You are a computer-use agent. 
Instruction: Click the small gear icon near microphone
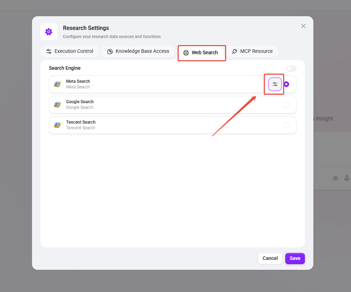336,178
